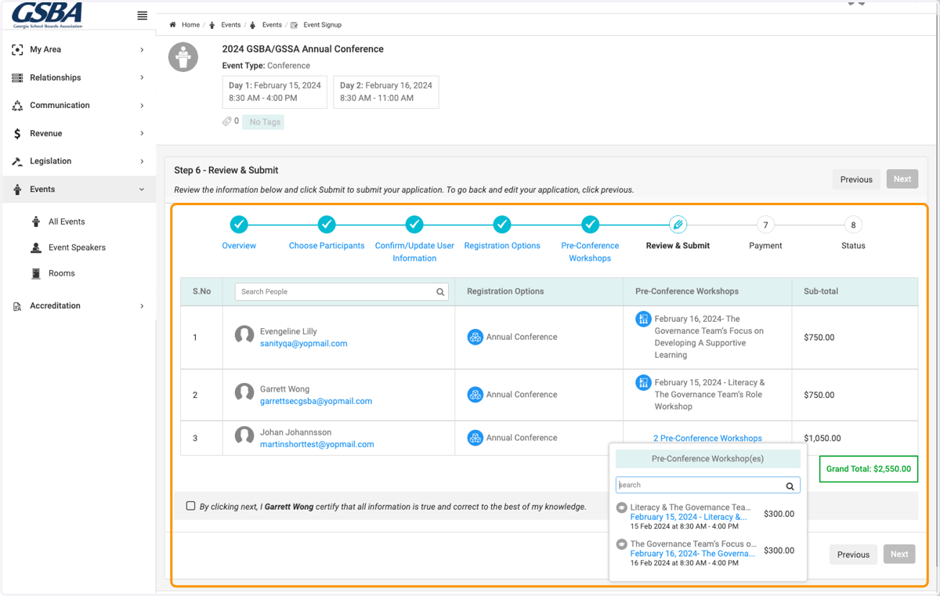
Task: Click Day 1: February 15, 2024 box
Action: (x=275, y=92)
